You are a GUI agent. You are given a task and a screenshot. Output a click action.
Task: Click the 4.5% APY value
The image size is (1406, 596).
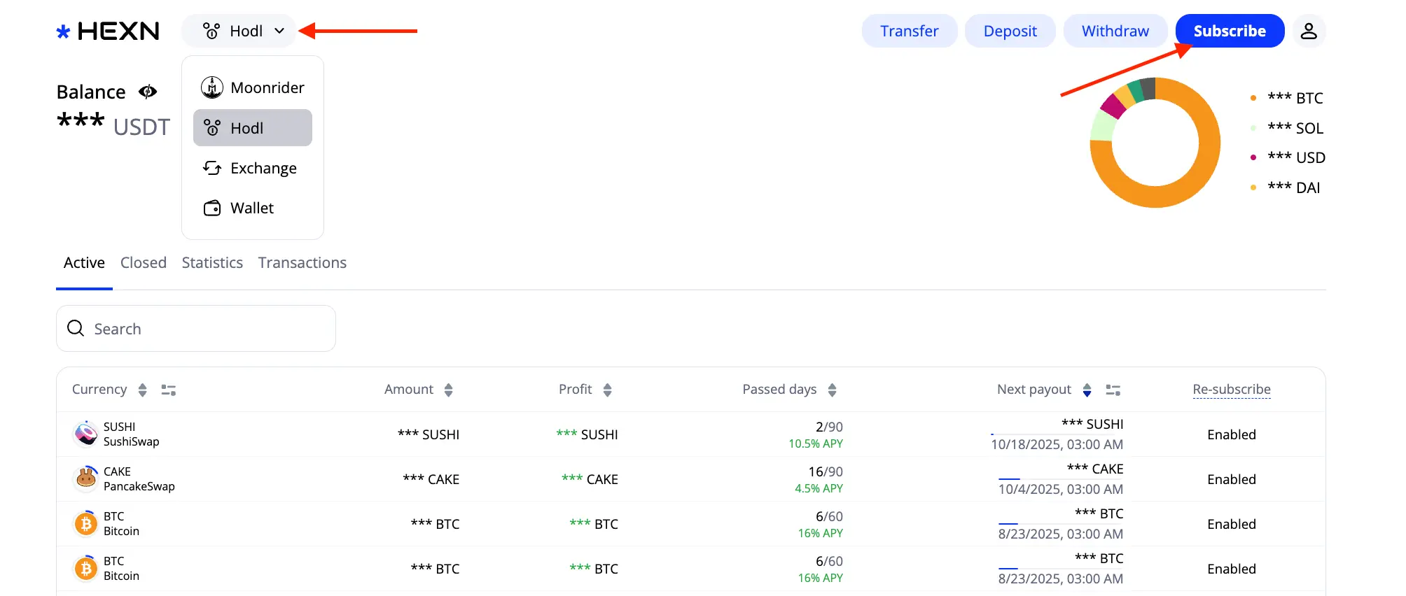(819, 488)
